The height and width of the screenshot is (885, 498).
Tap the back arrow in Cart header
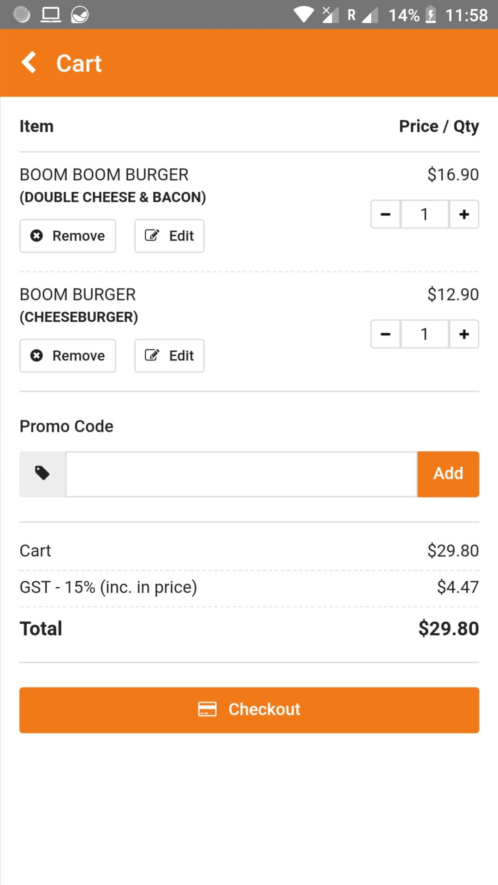(29, 62)
